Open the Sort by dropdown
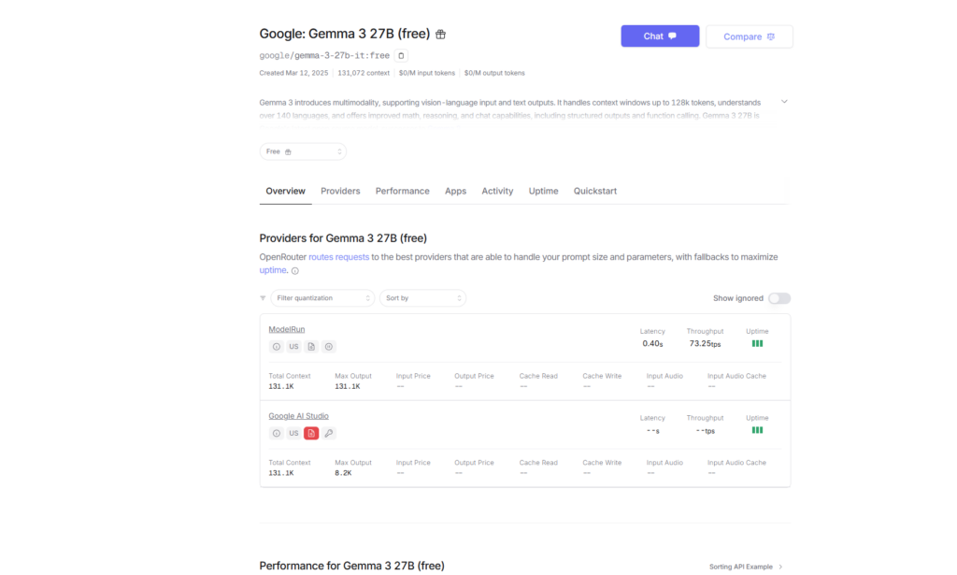The width and height of the screenshot is (957, 575). coord(422,297)
